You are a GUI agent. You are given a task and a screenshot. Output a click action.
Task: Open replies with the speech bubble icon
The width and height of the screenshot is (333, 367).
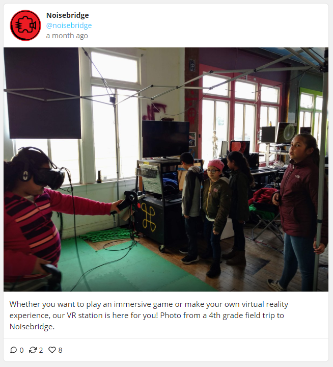(13, 350)
